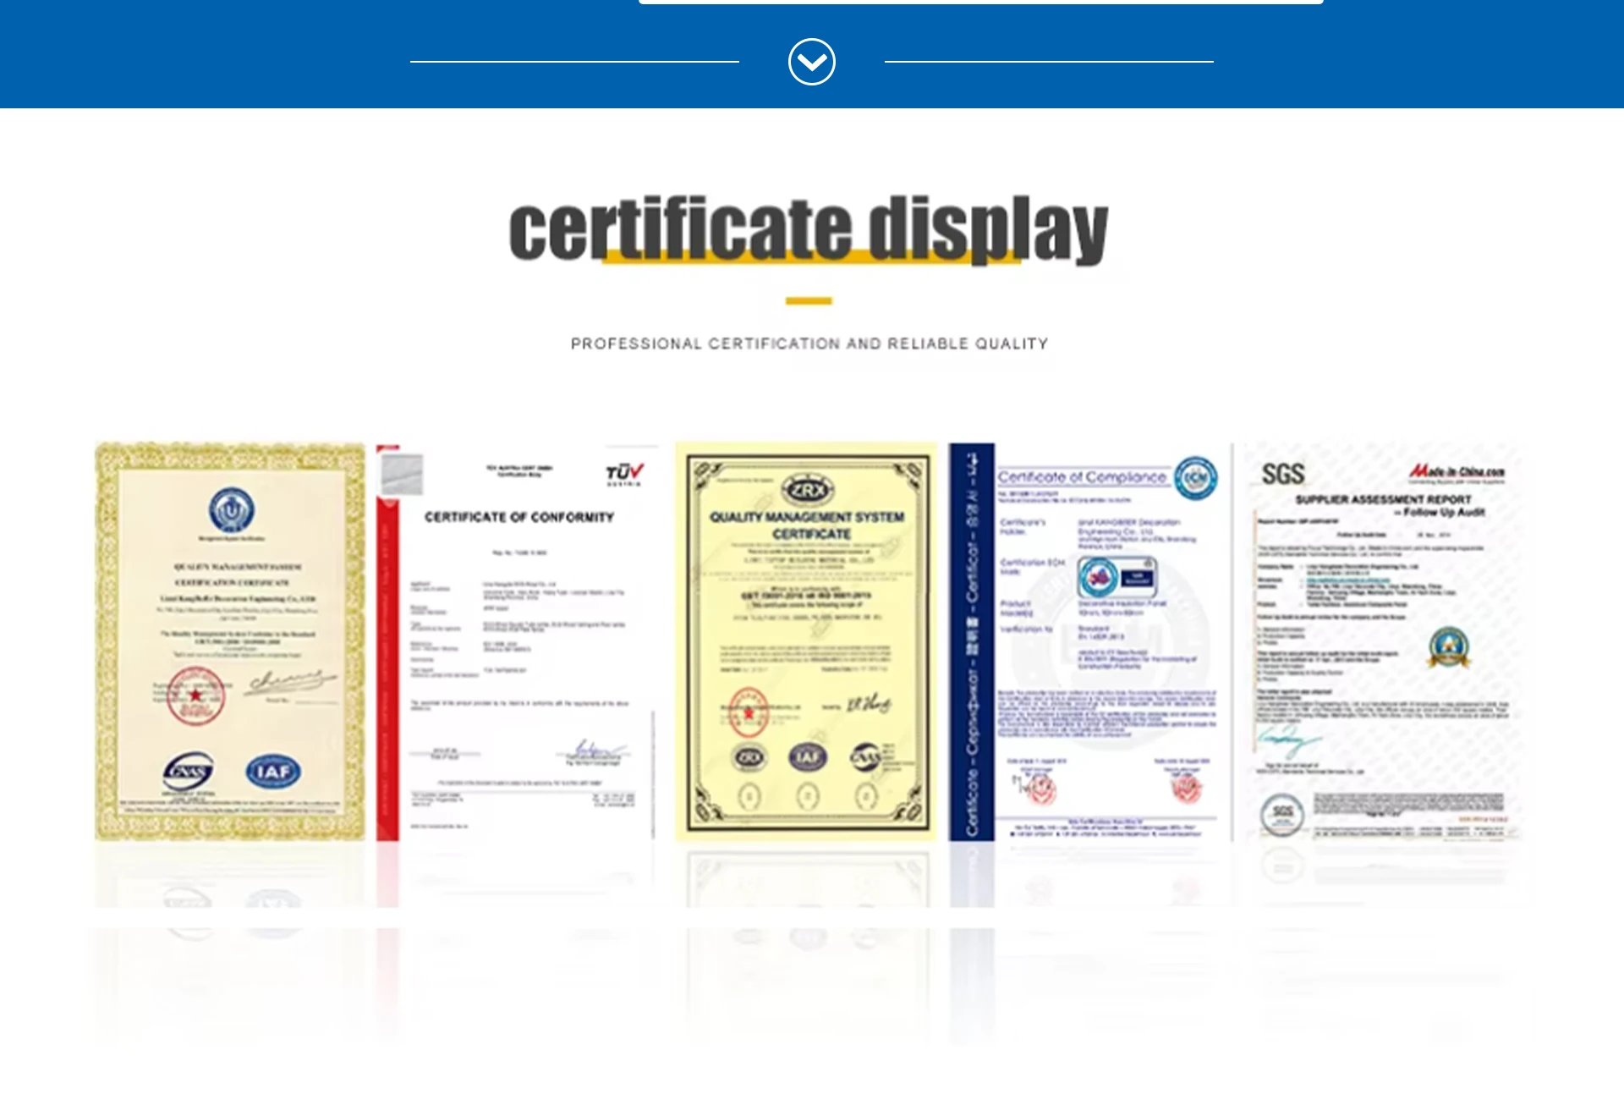This screenshot has width=1624, height=1105.
Task: Click the IAF logo on the first certificate
Action: (x=272, y=771)
